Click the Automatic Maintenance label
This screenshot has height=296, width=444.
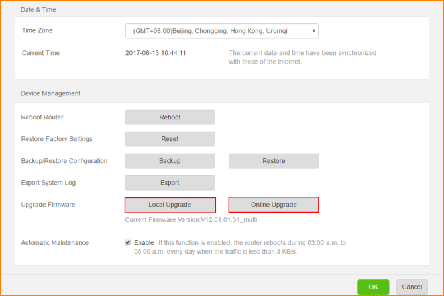pos(55,242)
